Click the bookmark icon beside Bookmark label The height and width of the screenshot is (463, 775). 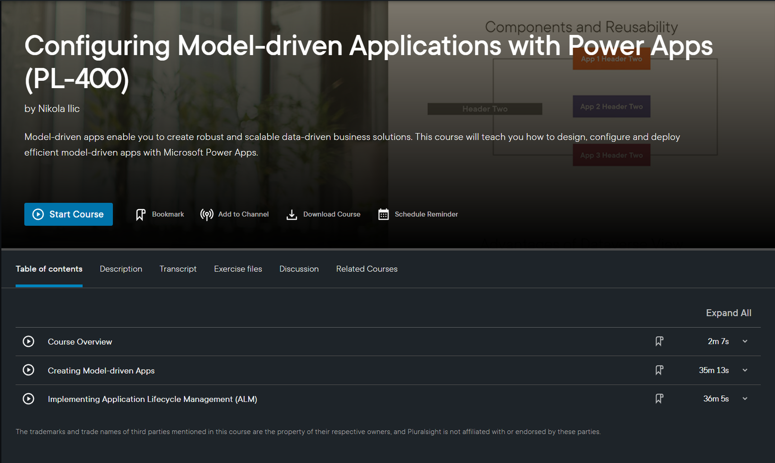pos(140,215)
